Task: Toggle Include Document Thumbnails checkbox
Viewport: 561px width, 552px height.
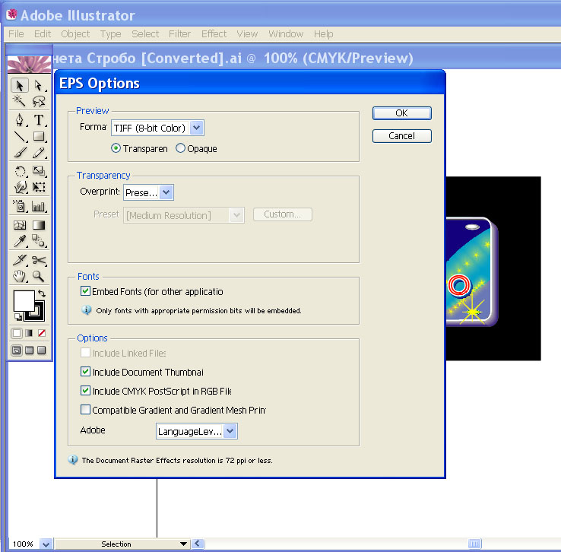Action: coord(85,371)
